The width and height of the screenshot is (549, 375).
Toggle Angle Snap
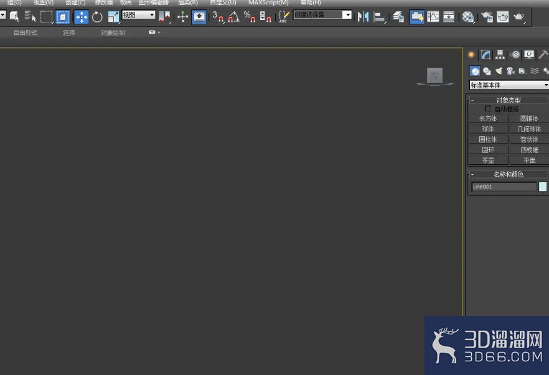coord(233,16)
